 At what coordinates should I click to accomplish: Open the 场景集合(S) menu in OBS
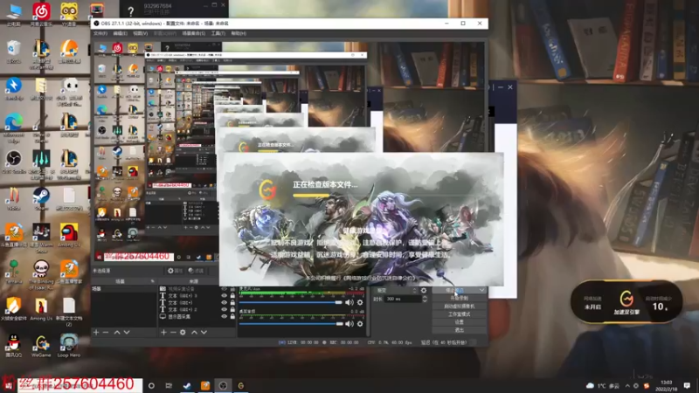click(193, 33)
